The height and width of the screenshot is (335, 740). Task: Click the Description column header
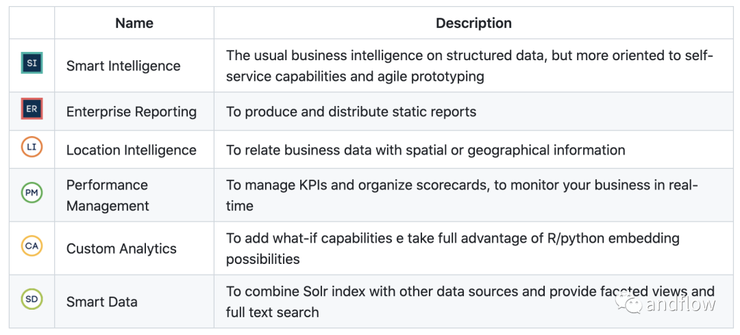473,23
